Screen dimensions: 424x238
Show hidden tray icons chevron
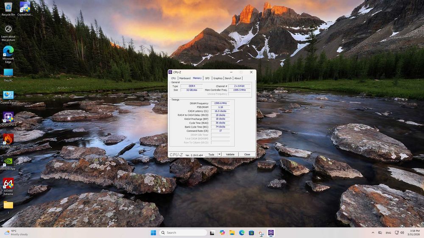click(373, 233)
